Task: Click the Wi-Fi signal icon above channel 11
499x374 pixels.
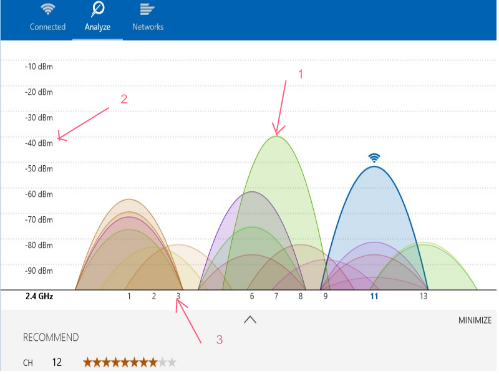Action: tap(374, 158)
